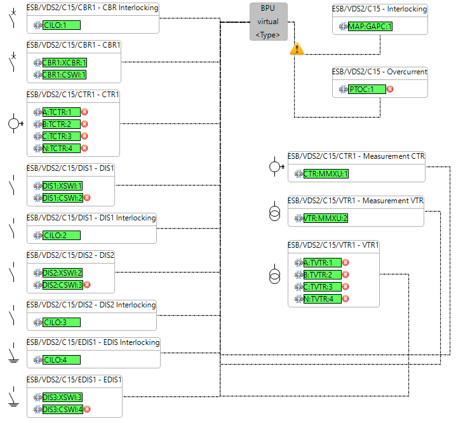Select the VTR:MMXU:2 measurement node
The height and width of the screenshot is (423, 456).
point(325,218)
